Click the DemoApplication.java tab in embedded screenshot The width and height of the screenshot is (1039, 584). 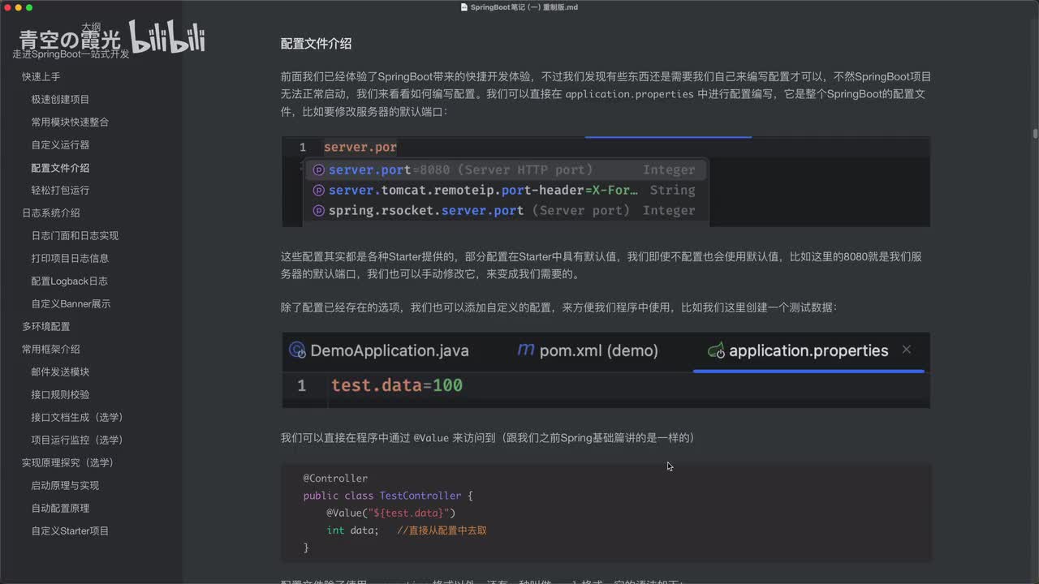coord(390,350)
